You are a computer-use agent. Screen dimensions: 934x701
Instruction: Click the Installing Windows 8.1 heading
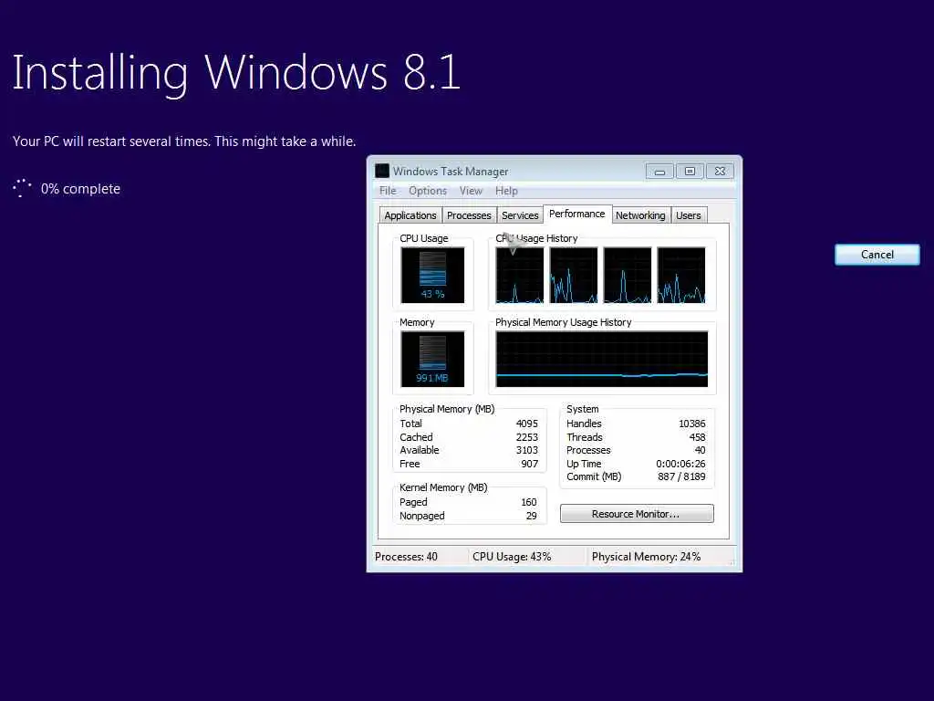pos(236,73)
